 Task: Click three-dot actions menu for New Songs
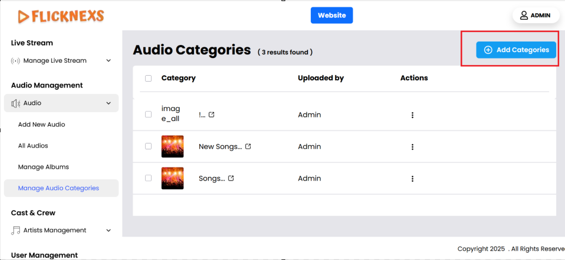coord(413,147)
